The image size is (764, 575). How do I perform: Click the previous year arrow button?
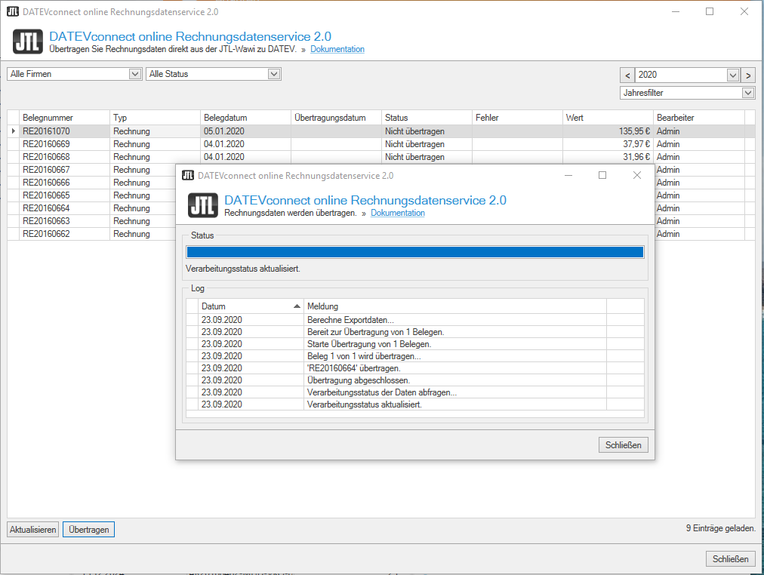click(627, 75)
